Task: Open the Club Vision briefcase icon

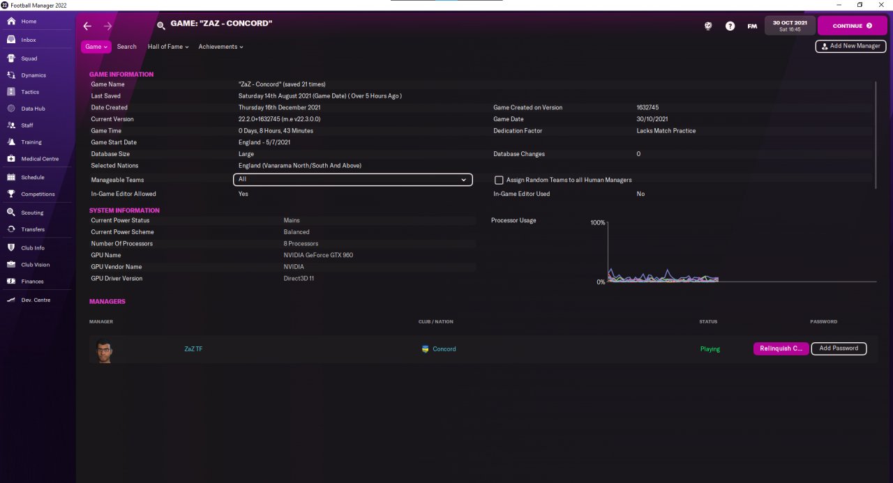Action: (11, 265)
